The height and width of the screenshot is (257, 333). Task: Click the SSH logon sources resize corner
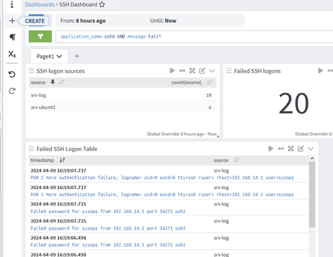coord(218,136)
